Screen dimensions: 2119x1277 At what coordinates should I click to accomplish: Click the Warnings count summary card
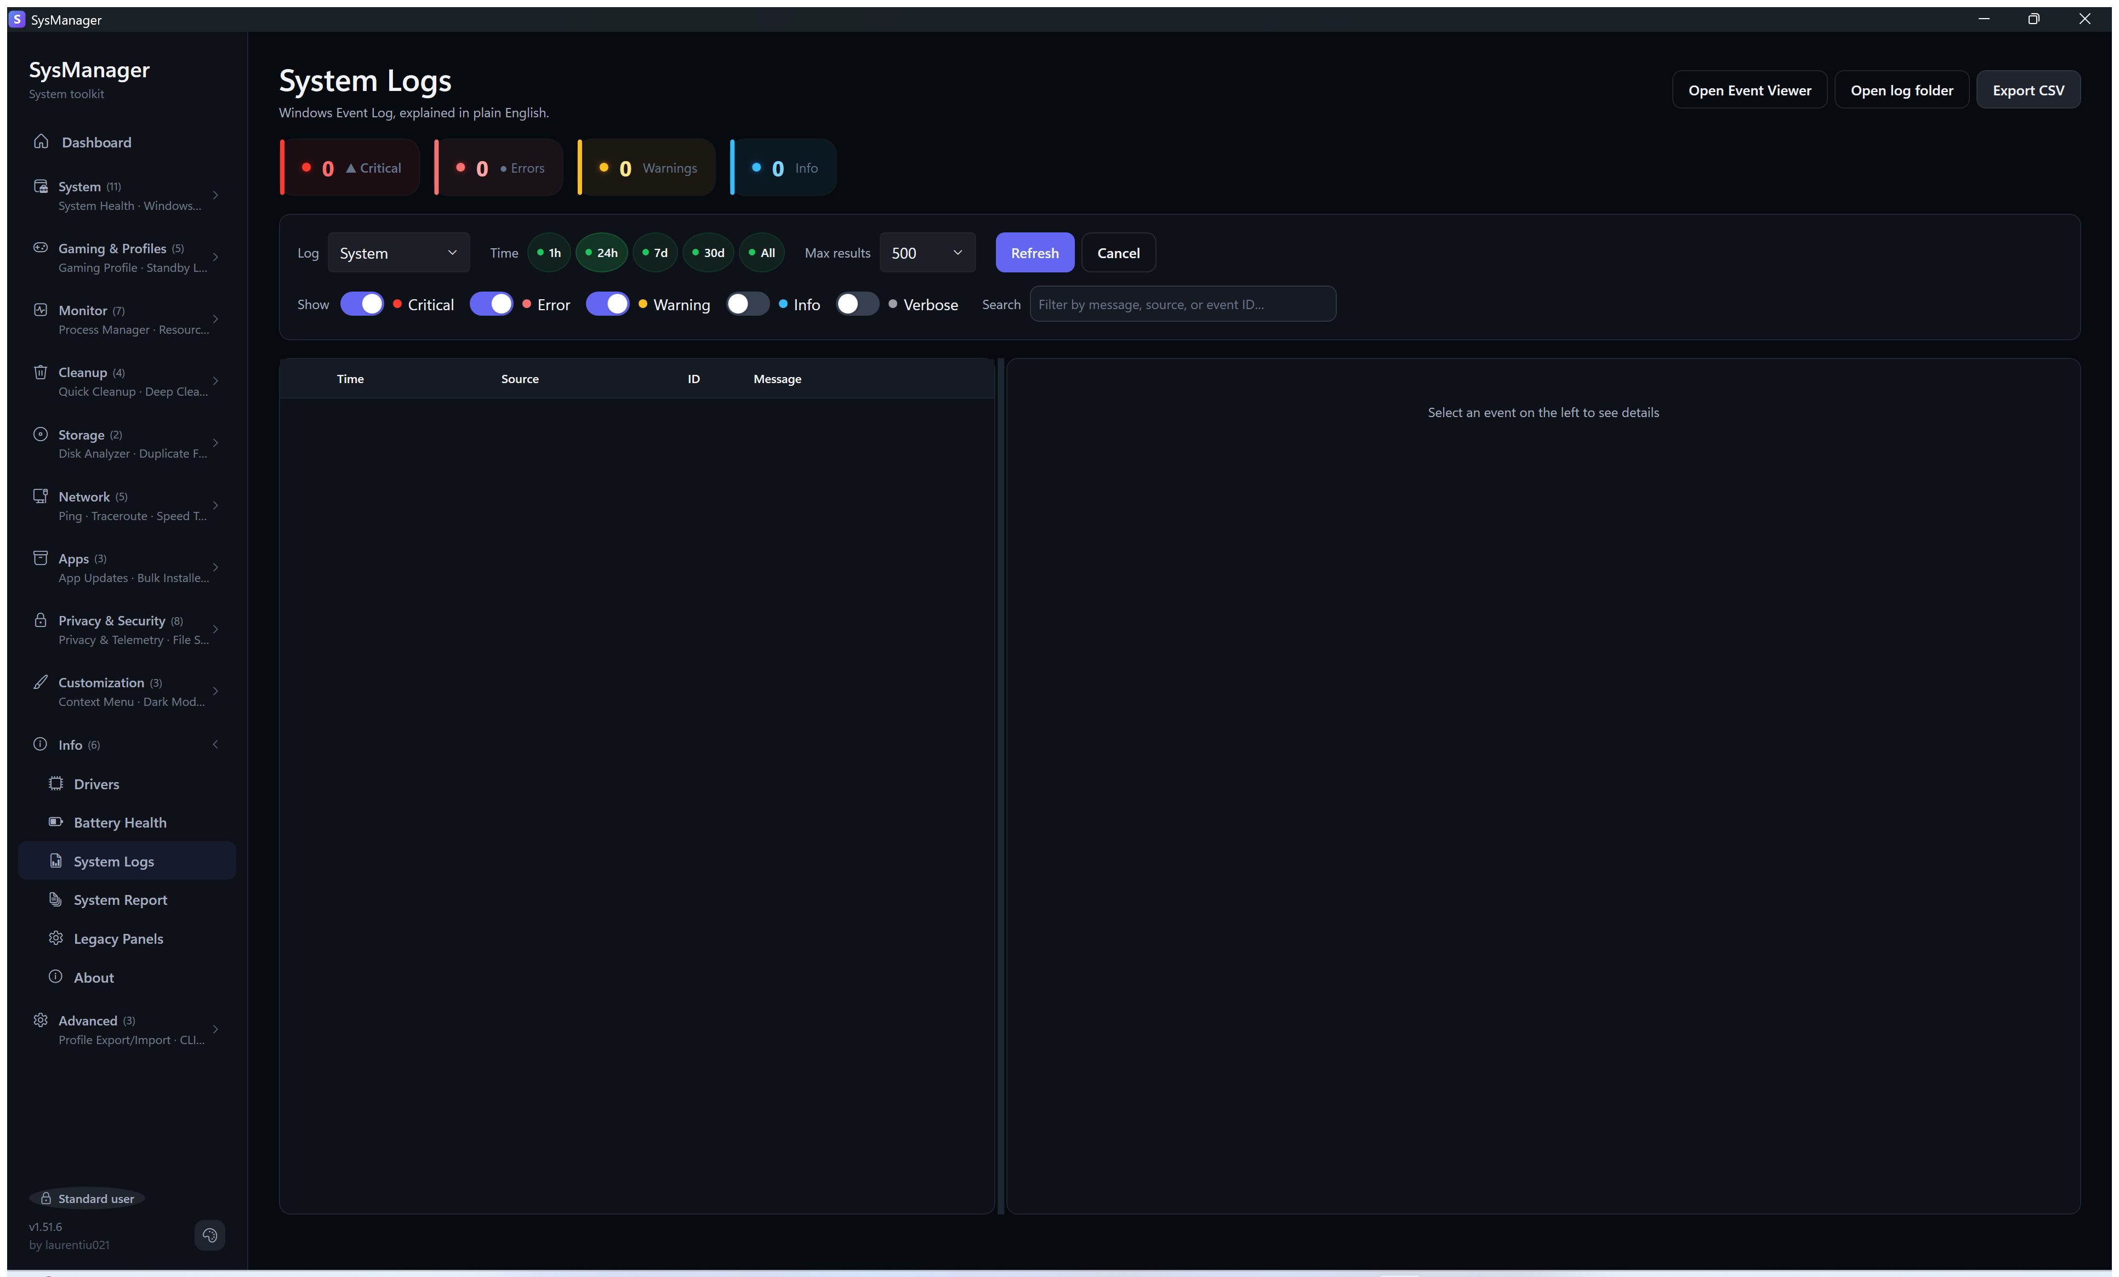tap(647, 168)
